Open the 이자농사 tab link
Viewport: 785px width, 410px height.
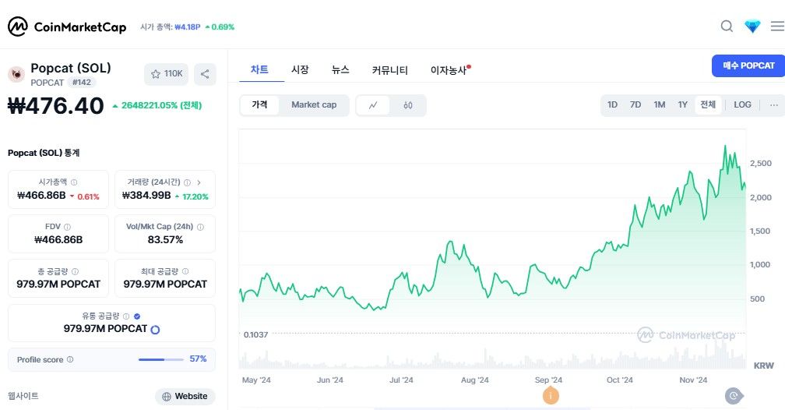[x=449, y=70]
